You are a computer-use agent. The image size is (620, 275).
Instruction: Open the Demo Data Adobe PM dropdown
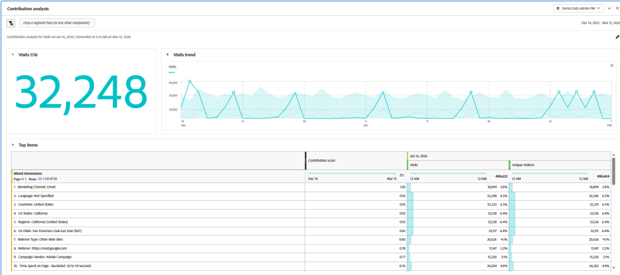(579, 8)
